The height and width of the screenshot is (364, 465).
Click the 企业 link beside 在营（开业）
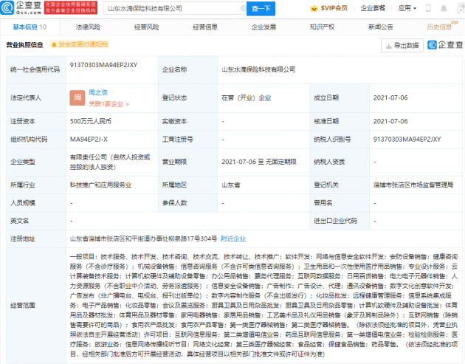(x=265, y=97)
